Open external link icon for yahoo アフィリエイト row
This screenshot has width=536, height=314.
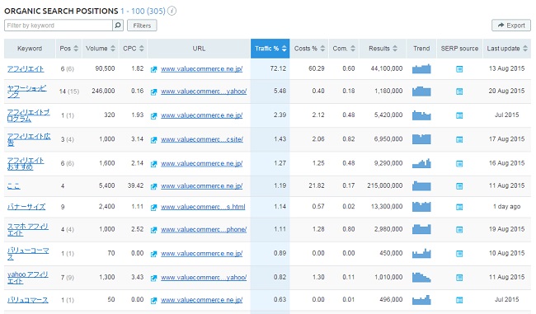154,278
